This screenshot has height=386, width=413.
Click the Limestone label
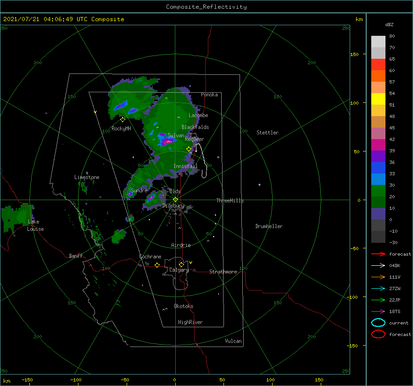[87, 177]
